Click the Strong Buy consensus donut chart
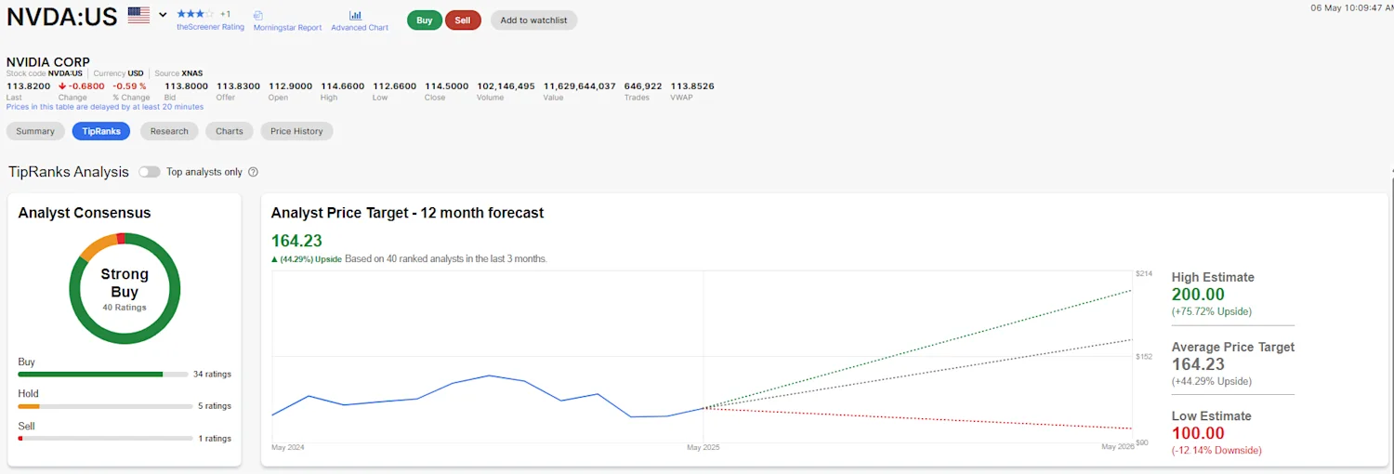This screenshot has width=1394, height=474. coord(125,288)
